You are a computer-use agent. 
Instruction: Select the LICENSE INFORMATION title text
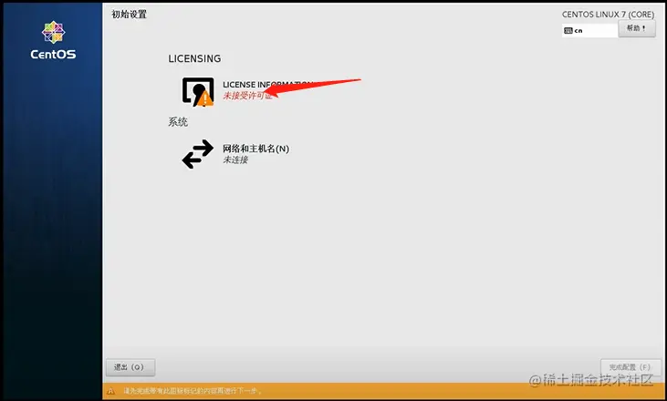coord(268,85)
